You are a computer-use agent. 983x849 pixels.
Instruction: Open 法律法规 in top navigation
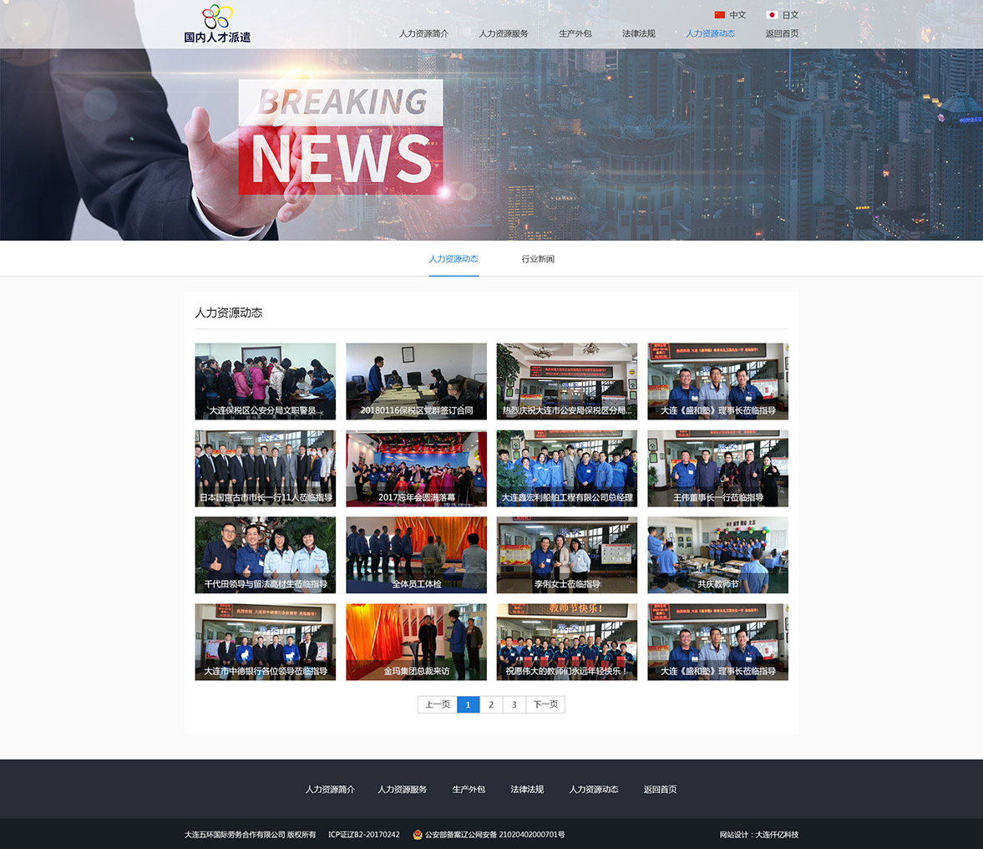pos(638,34)
